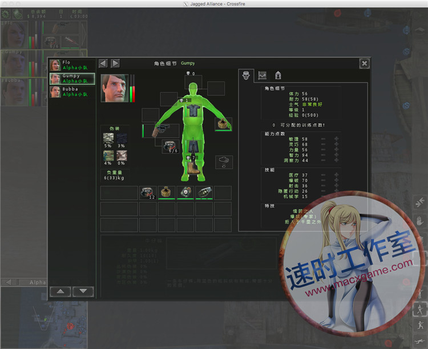Click the converging arrows icon at right
Viewport: 428px width, 349px height.
click(420, 202)
